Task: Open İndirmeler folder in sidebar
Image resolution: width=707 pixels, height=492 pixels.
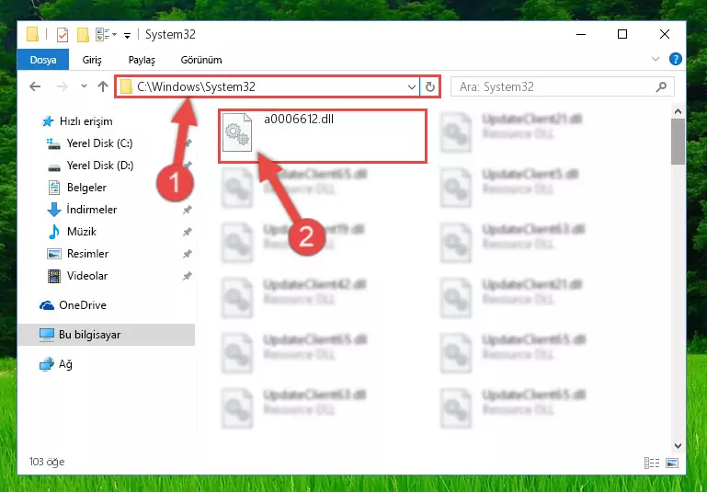Action: pyautogui.click(x=92, y=210)
